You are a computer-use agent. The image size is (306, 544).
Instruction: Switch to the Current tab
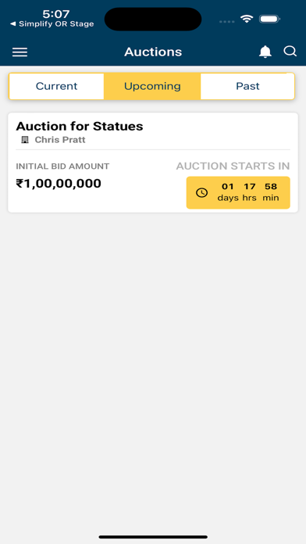point(56,86)
